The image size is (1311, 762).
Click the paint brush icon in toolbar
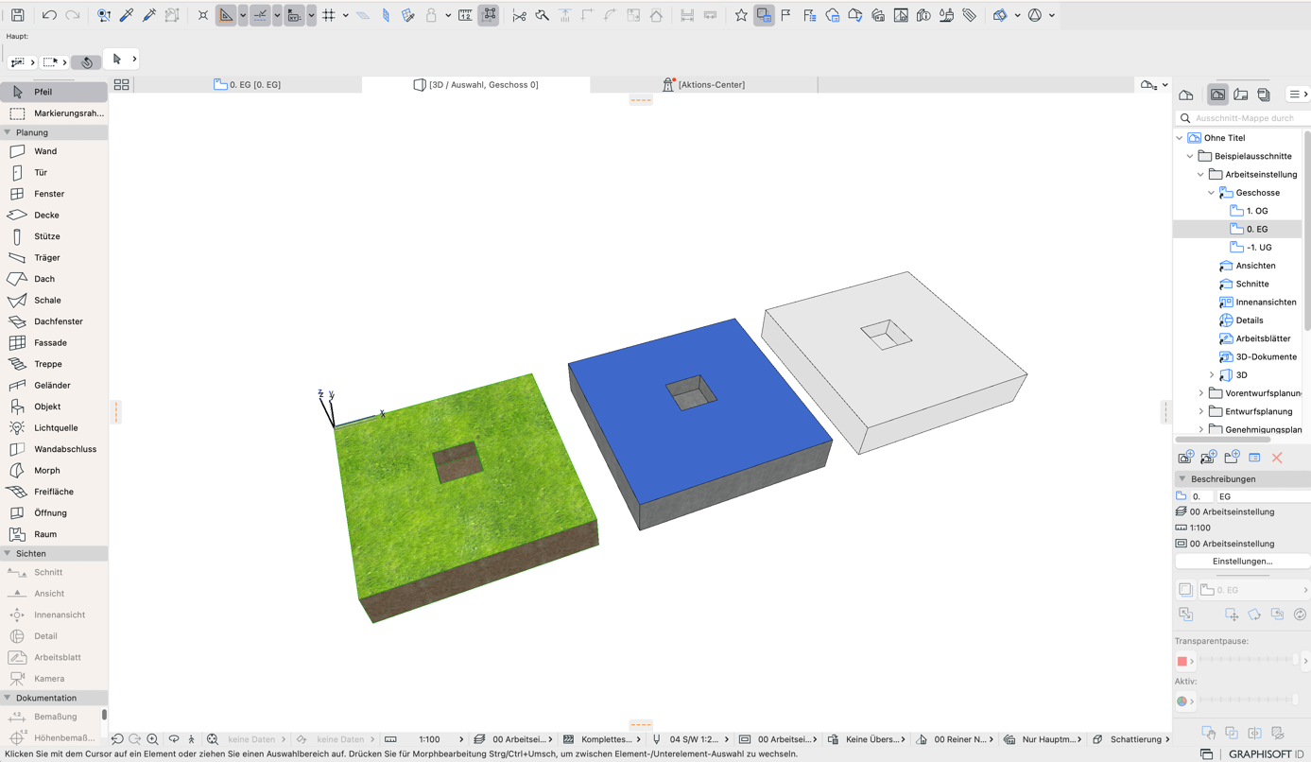point(946,15)
